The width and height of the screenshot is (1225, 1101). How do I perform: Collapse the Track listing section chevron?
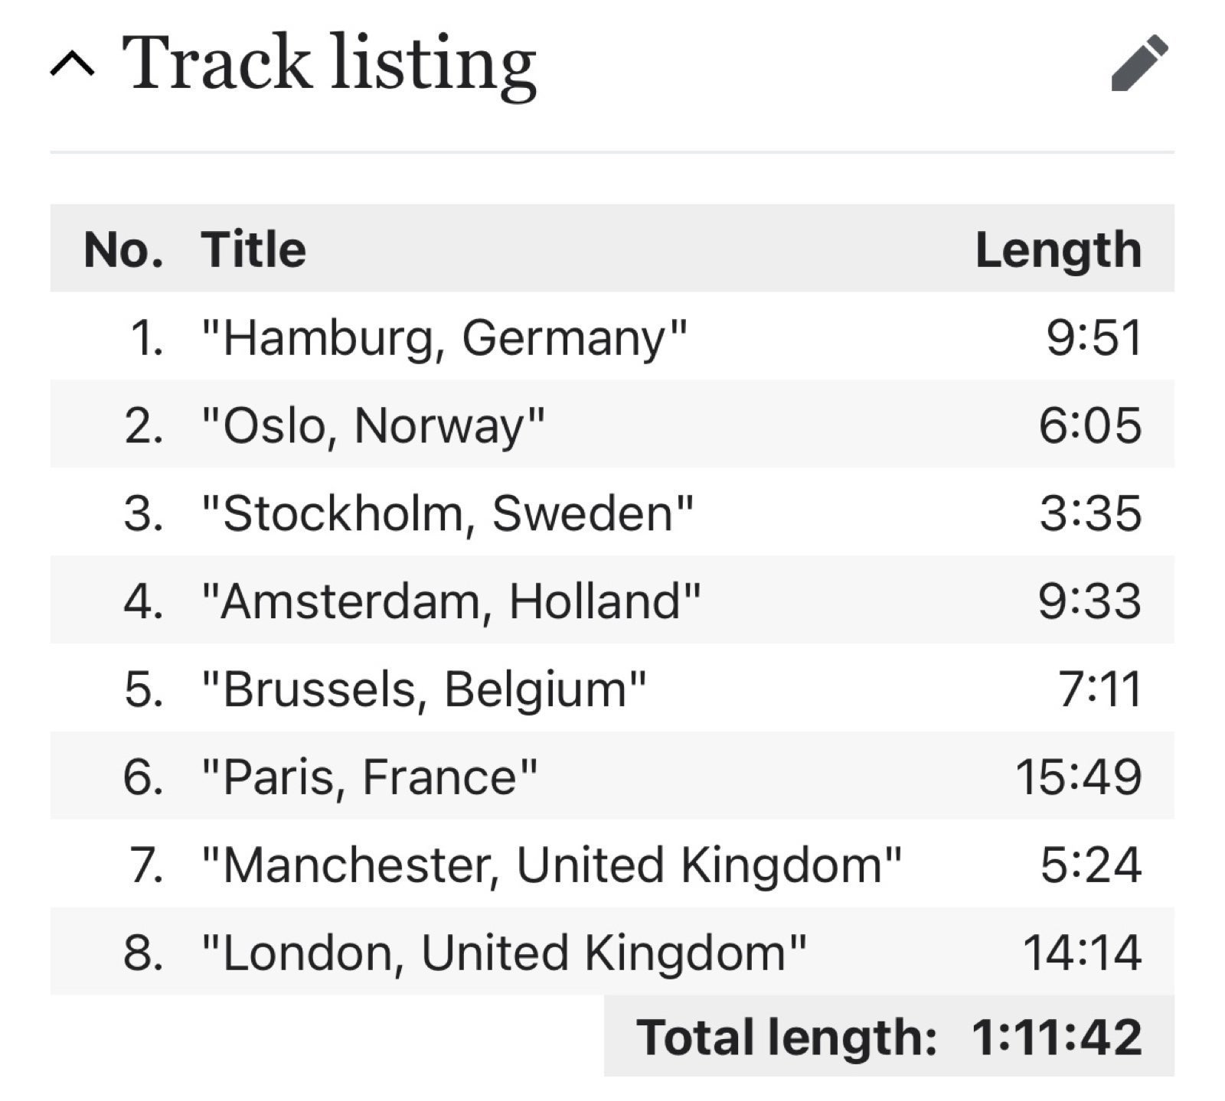click(73, 64)
